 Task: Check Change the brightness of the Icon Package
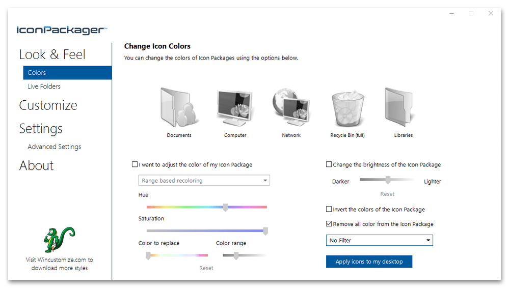(x=329, y=164)
